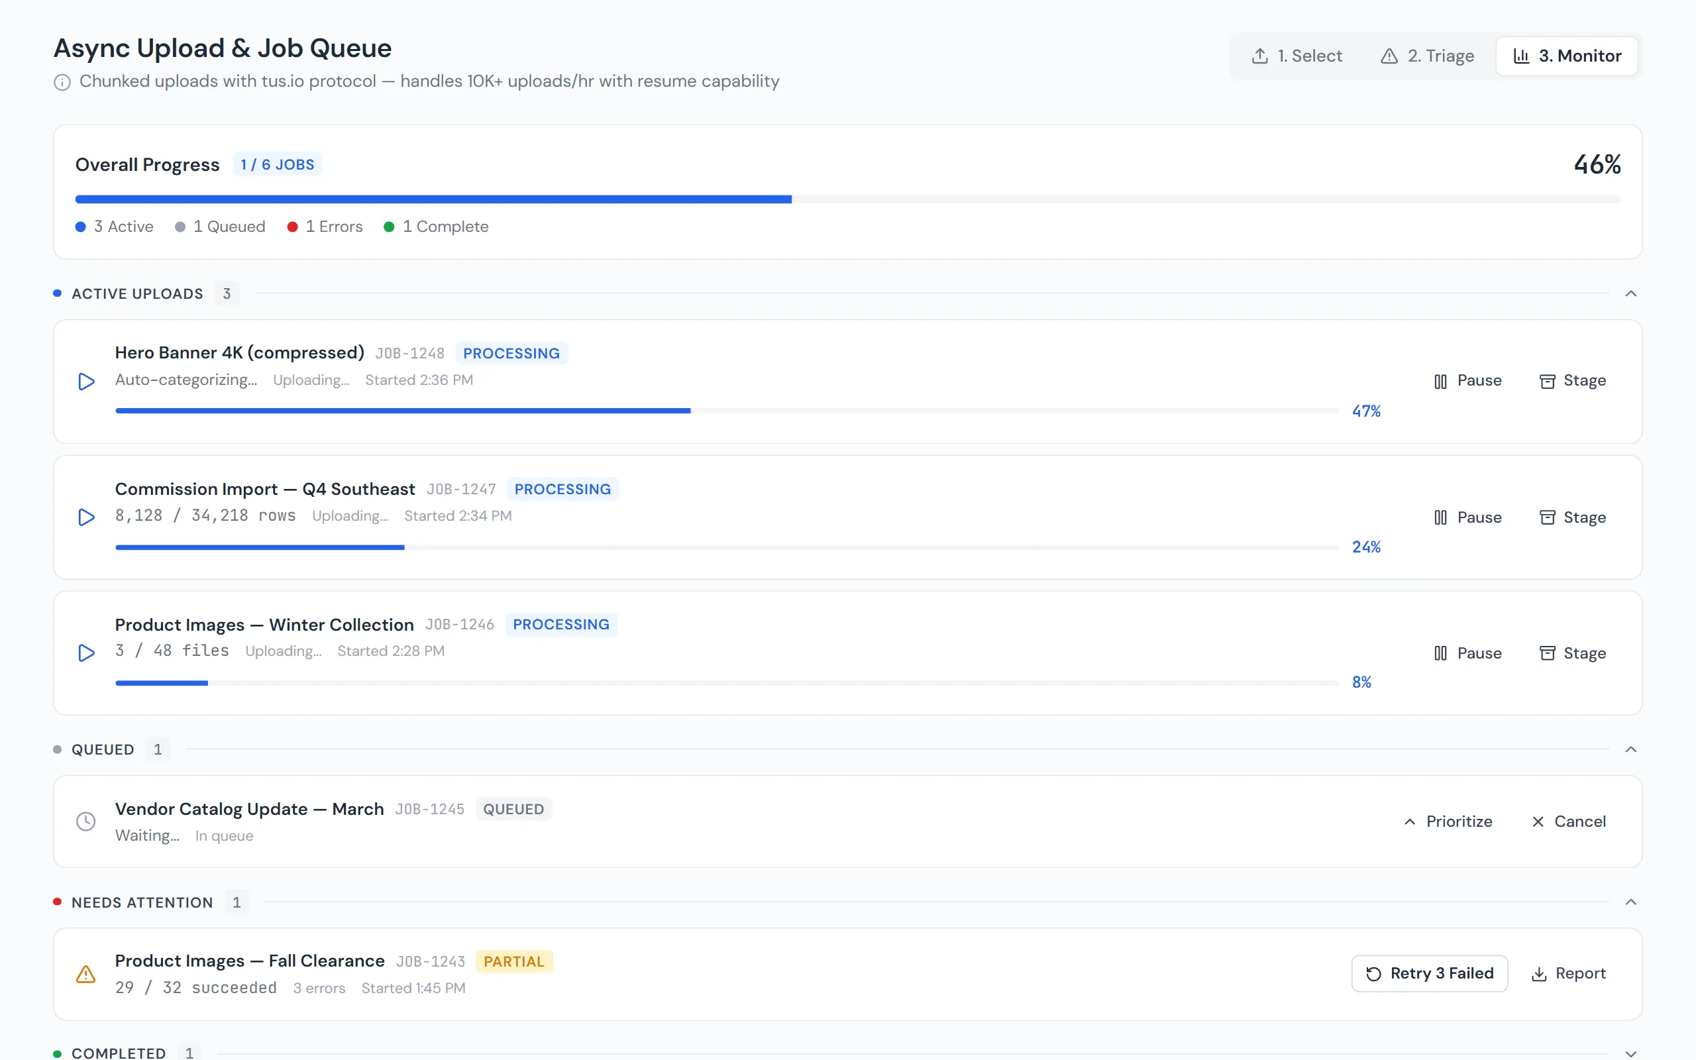Click the play icon for Commission Import job
The height and width of the screenshot is (1060, 1696).
(x=86, y=517)
